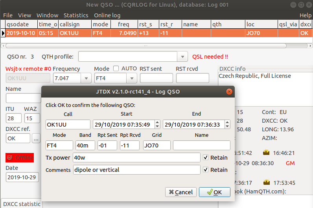Close the JTDX Log QSO dialog
The height and width of the screenshot is (208, 313).
coord(229,92)
